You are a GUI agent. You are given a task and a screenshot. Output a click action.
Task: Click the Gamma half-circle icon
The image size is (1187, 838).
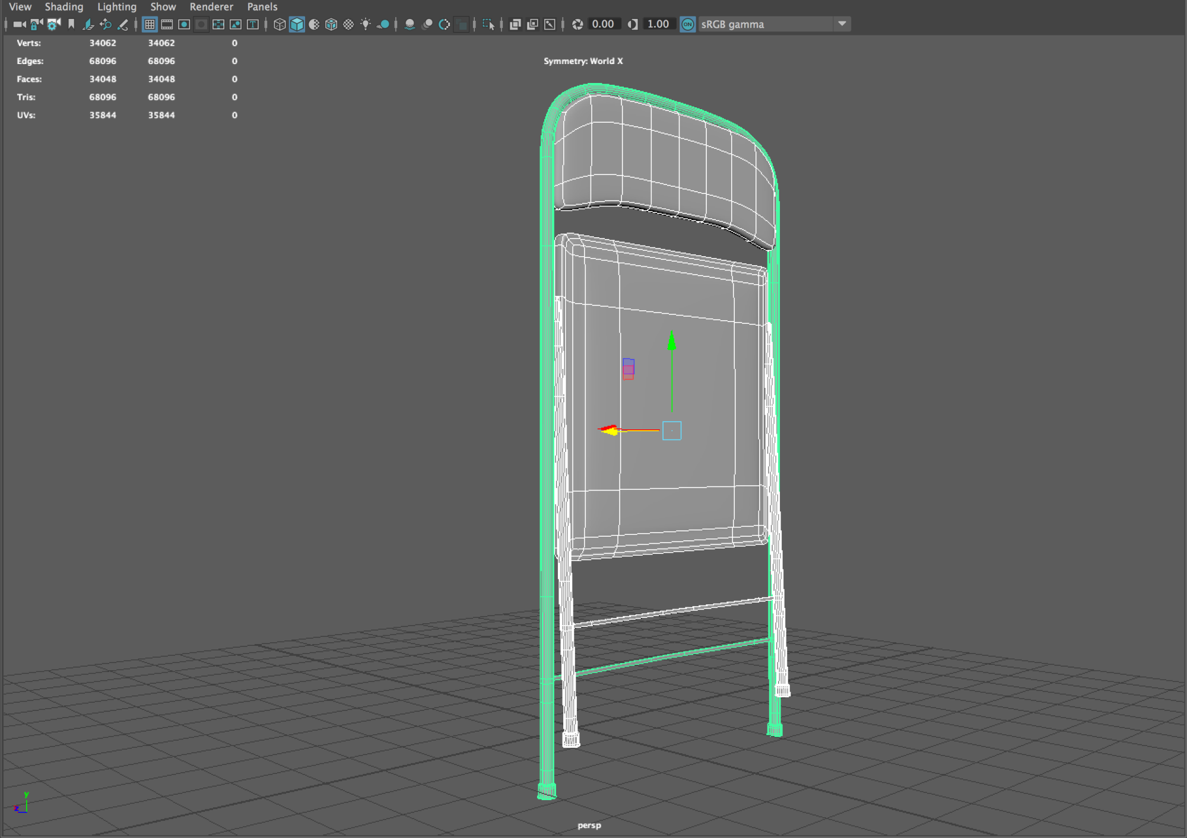[633, 24]
